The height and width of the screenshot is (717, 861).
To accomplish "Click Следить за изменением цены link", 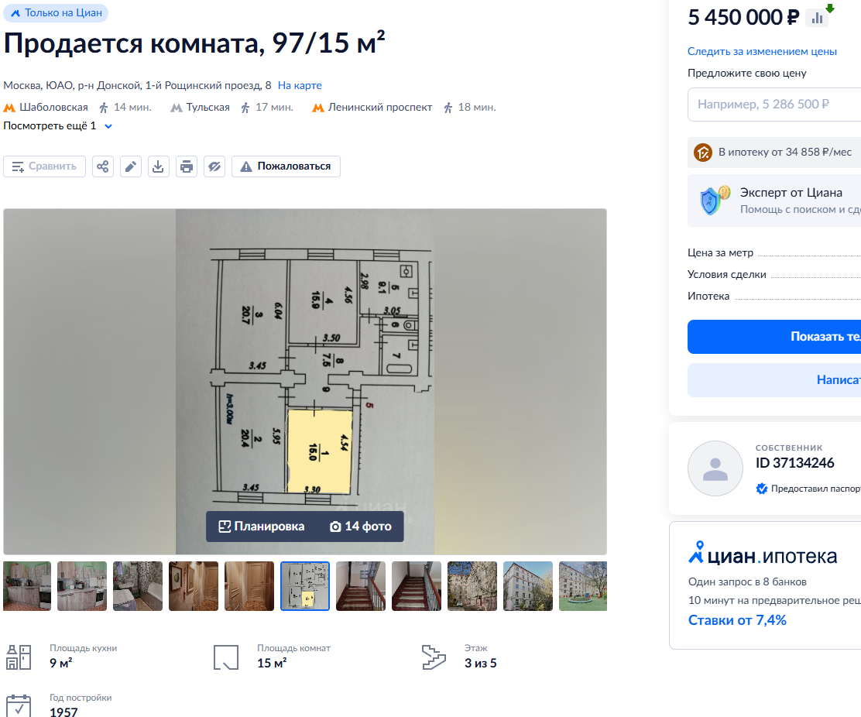I will click(x=762, y=51).
